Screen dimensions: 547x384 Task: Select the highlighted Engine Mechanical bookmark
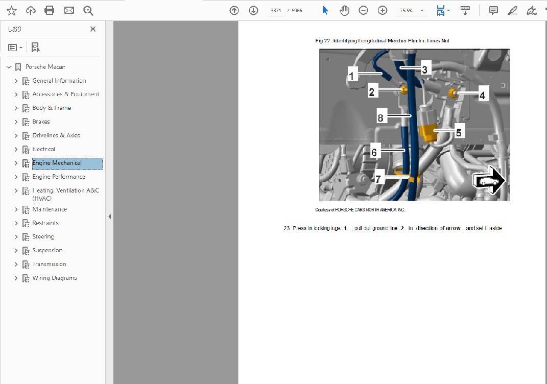point(67,163)
